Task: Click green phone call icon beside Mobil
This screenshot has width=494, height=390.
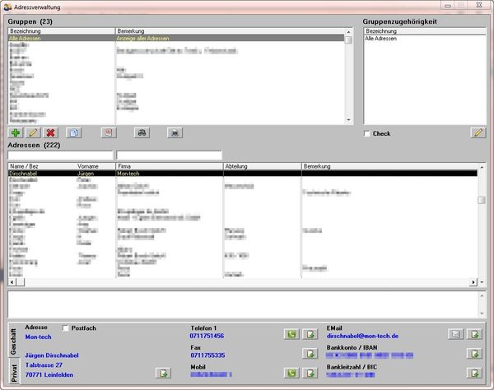Action: 291,374
